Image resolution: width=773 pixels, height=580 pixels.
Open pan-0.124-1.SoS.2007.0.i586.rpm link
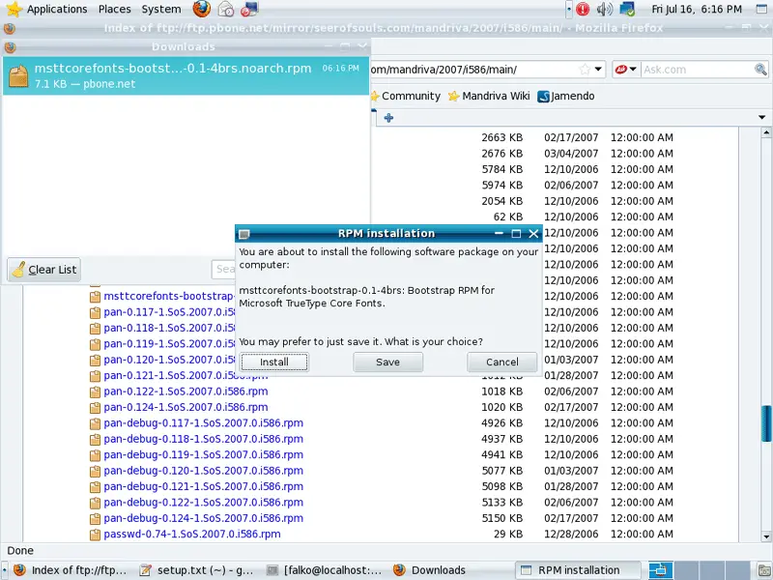tap(186, 407)
